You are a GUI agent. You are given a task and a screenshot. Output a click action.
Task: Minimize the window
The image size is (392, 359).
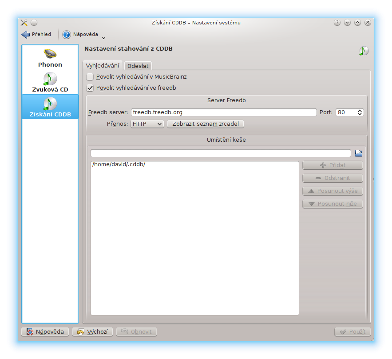click(x=347, y=23)
